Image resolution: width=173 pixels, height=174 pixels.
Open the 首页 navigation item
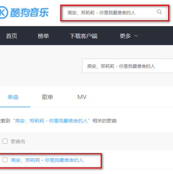coord(11,36)
